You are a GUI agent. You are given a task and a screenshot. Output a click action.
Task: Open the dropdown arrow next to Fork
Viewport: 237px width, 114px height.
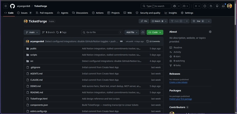(x=187, y=21)
